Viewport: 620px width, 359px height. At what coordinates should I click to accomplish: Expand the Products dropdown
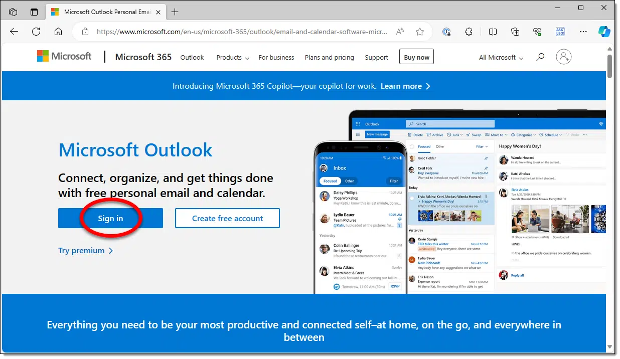click(x=233, y=57)
